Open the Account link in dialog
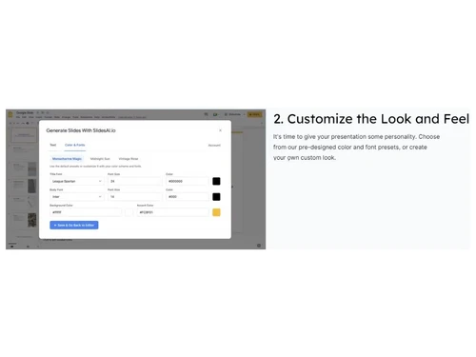The image size is (476, 357). [214, 146]
